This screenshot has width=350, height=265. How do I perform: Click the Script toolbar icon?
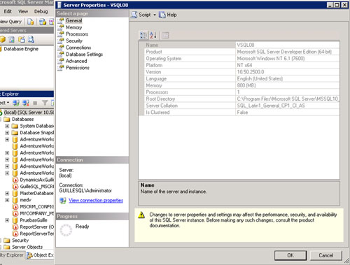[134, 15]
